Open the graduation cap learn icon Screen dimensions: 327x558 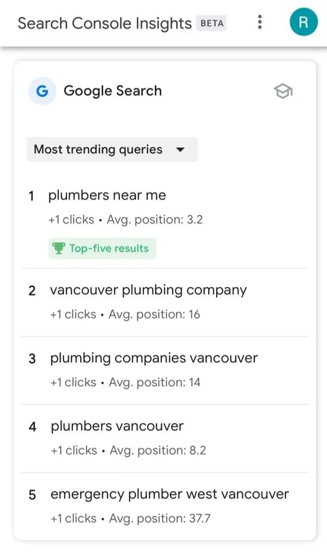(x=283, y=92)
